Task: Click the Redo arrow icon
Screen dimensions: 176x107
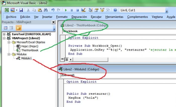Action: [59, 10]
